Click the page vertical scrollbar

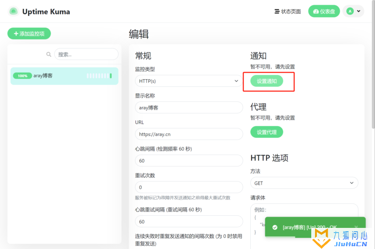373,65
